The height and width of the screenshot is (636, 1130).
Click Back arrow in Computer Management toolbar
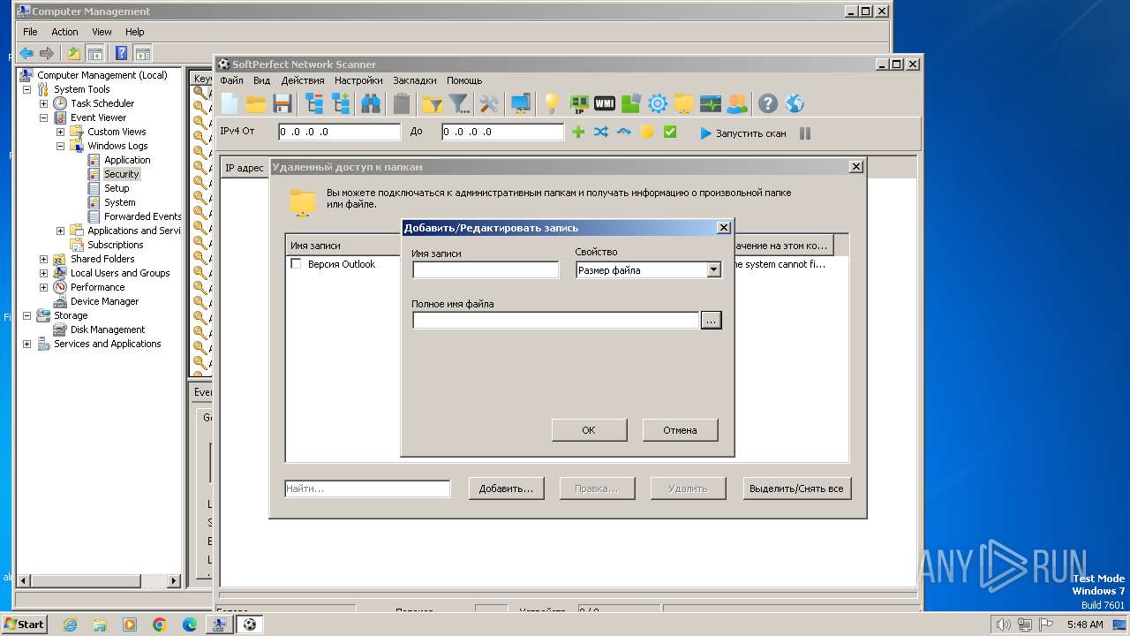coord(26,53)
